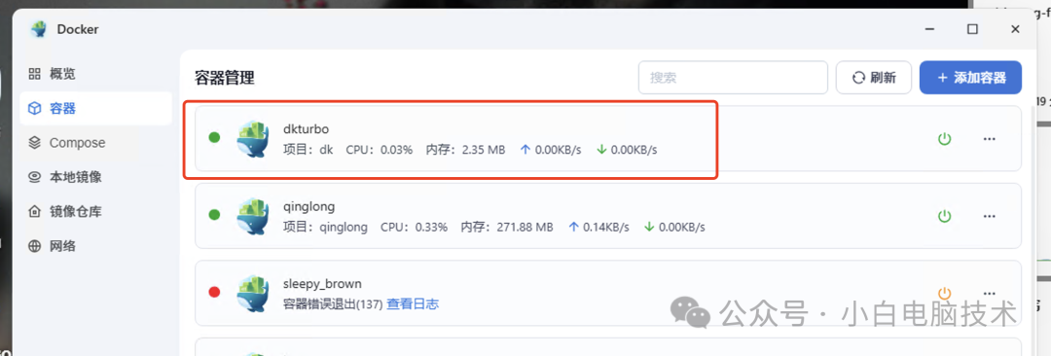Click the 添加容器 add container button

pyautogui.click(x=970, y=78)
